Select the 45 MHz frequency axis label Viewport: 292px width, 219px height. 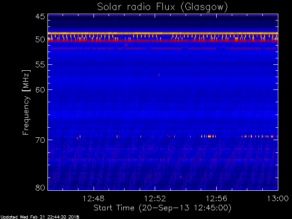pos(40,17)
